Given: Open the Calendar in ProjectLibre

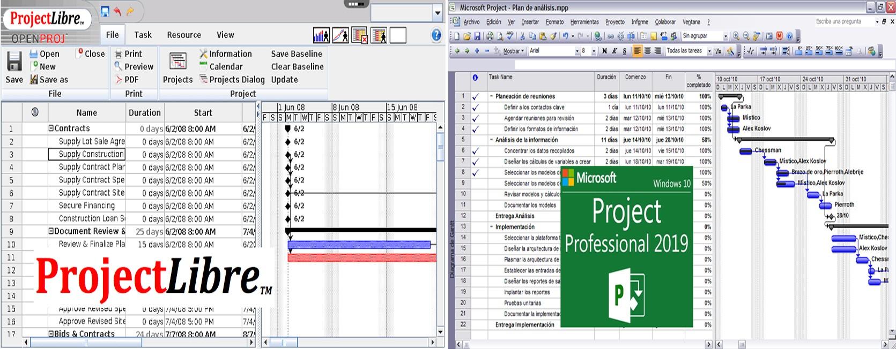Looking at the screenshot, I should 221,67.
